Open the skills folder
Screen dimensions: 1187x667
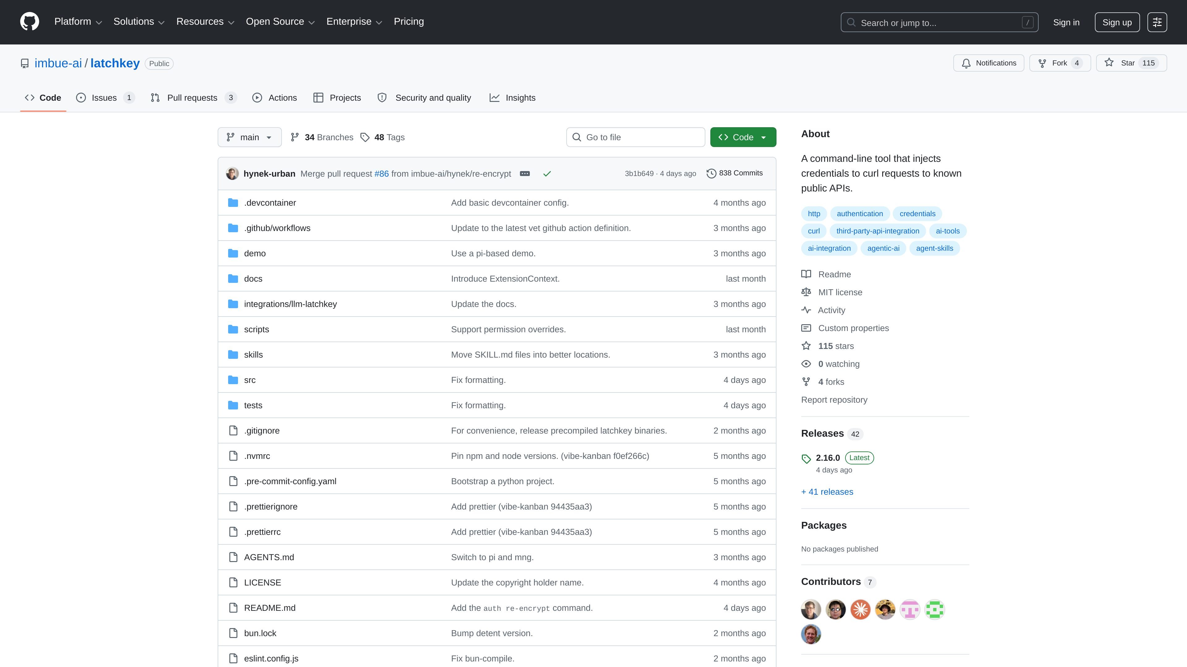click(x=253, y=355)
